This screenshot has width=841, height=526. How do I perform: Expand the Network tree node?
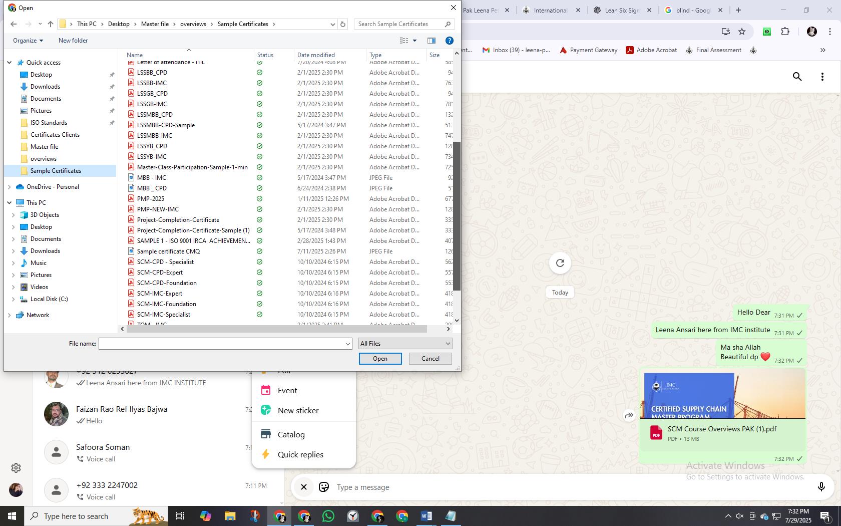click(10, 315)
